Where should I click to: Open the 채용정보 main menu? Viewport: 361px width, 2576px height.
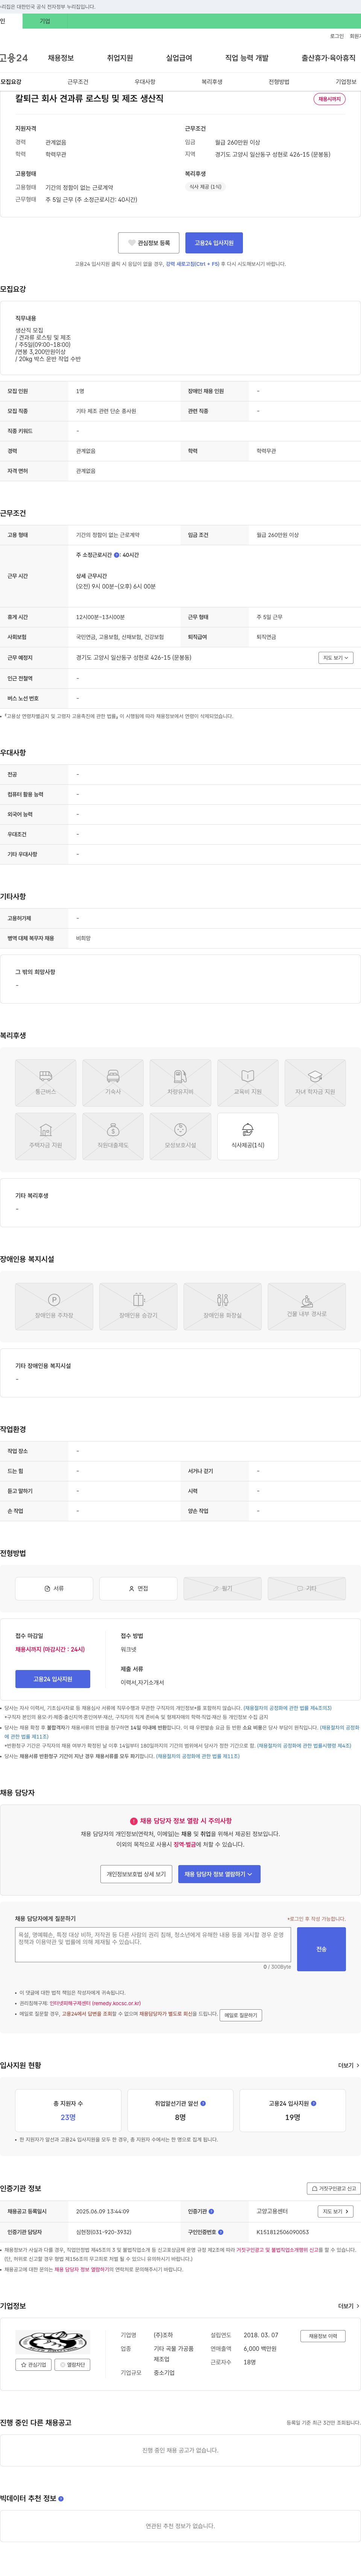(x=61, y=58)
